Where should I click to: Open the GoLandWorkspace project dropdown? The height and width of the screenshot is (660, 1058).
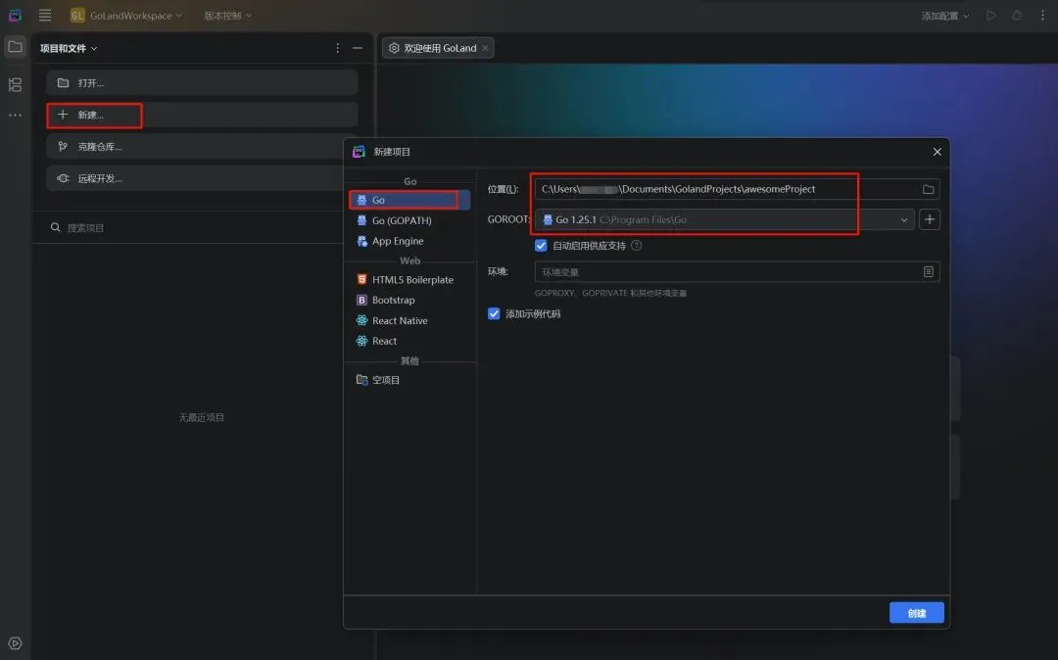click(x=126, y=15)
